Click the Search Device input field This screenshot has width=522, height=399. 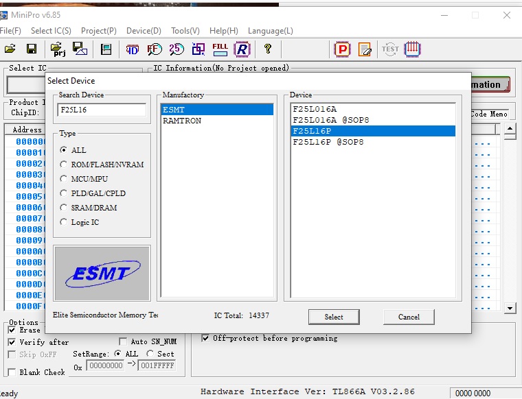pyautogui.click(x=102, y=110)
